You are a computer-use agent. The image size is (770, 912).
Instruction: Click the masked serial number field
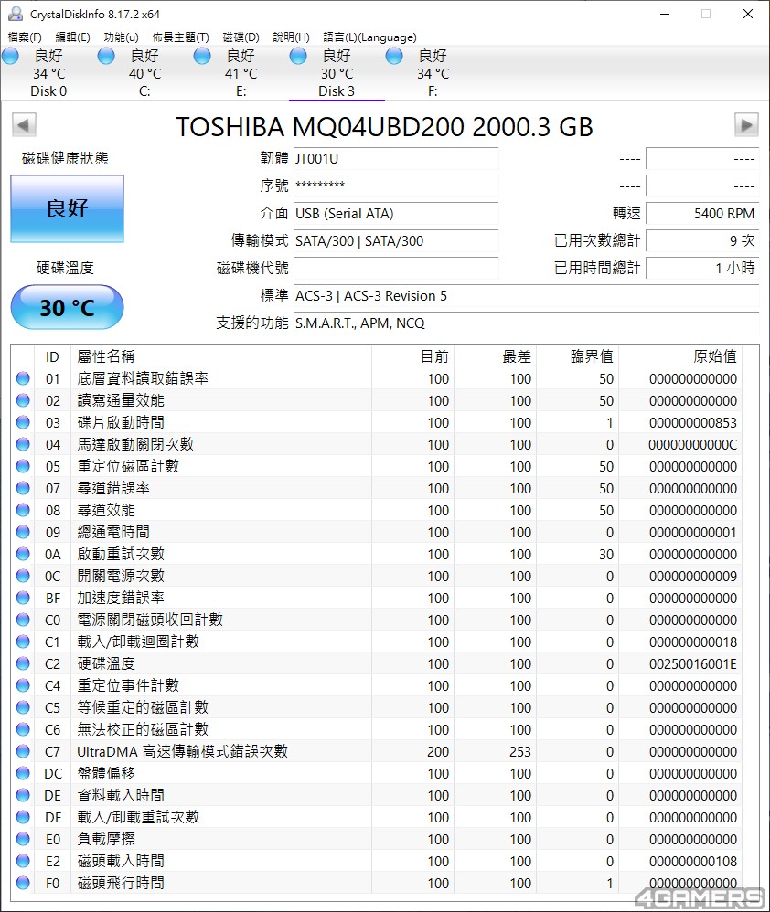point(396,186)
